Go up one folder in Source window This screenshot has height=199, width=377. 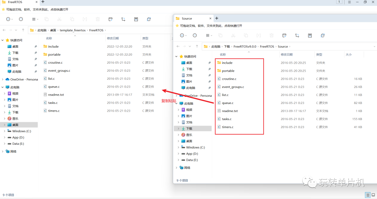pos(197,47)
